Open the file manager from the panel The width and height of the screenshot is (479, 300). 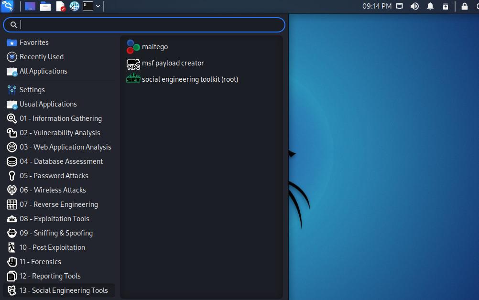coord(45,6)
